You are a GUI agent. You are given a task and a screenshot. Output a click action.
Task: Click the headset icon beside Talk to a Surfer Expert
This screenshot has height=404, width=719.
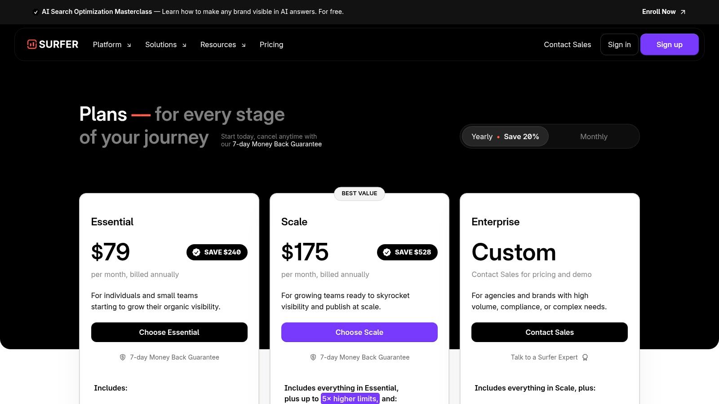[585, 357]
